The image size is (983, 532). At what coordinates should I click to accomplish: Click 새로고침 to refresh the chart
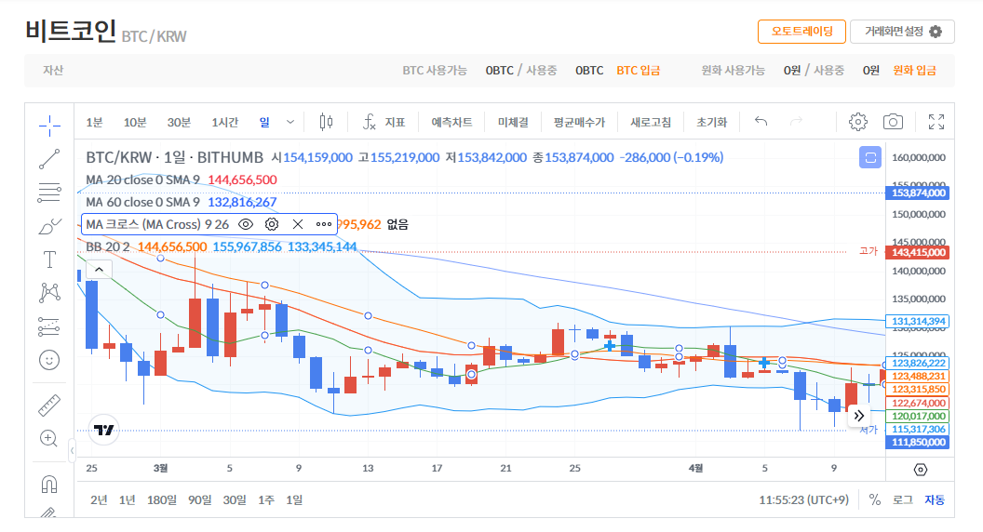(x=651, y=122)
